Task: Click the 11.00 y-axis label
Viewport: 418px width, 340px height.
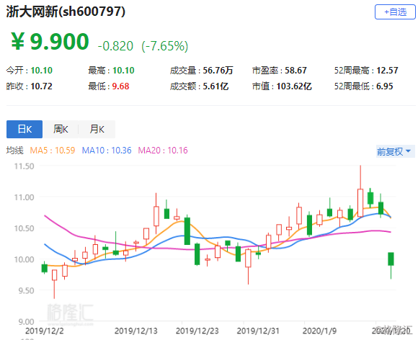Action: click(x=24, y=197)
